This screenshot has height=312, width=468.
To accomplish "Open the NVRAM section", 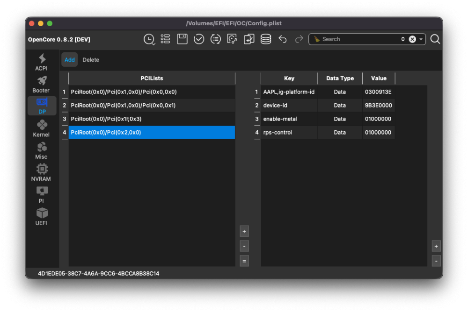I will click(42, 173).
